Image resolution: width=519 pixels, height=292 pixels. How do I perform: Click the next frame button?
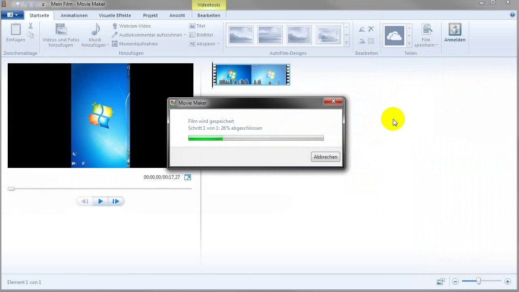coord(116,201)
